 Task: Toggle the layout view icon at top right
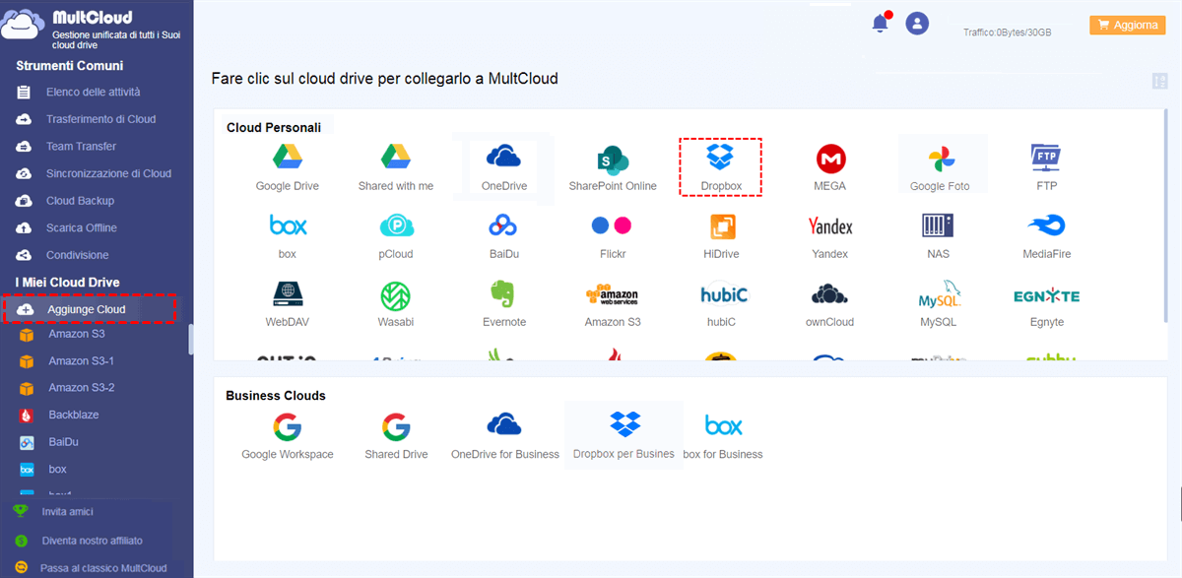[1158, 82]
